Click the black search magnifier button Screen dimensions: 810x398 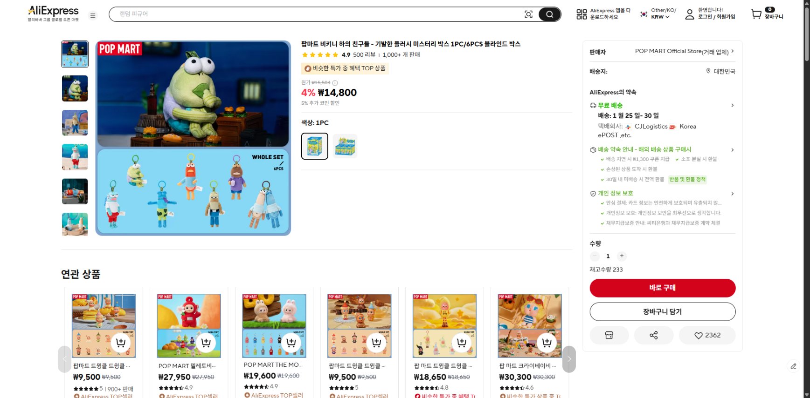549,14
